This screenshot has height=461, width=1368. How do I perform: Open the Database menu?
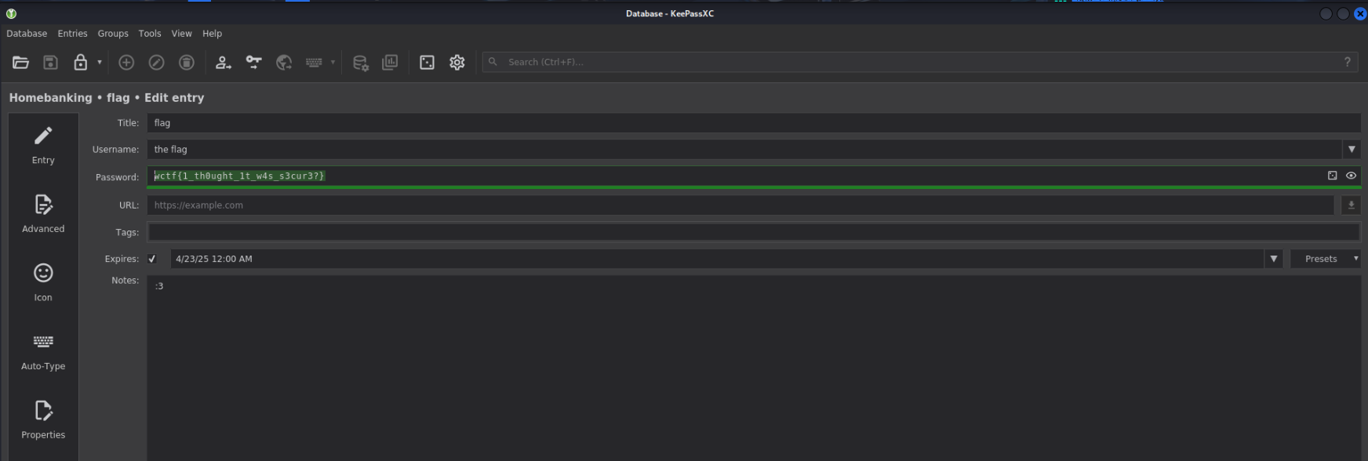point(27,34)
